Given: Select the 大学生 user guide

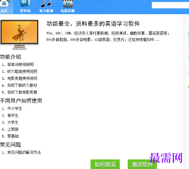Looking at the screenshot, I should [x=13, y=122].
